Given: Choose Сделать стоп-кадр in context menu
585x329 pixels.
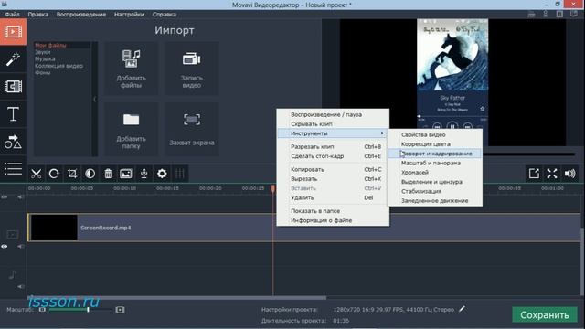Looking at the screenshot, I should coord(333,156).
